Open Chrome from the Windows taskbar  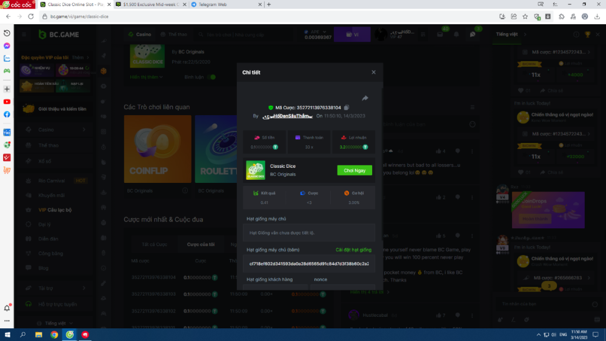[54, 334]
